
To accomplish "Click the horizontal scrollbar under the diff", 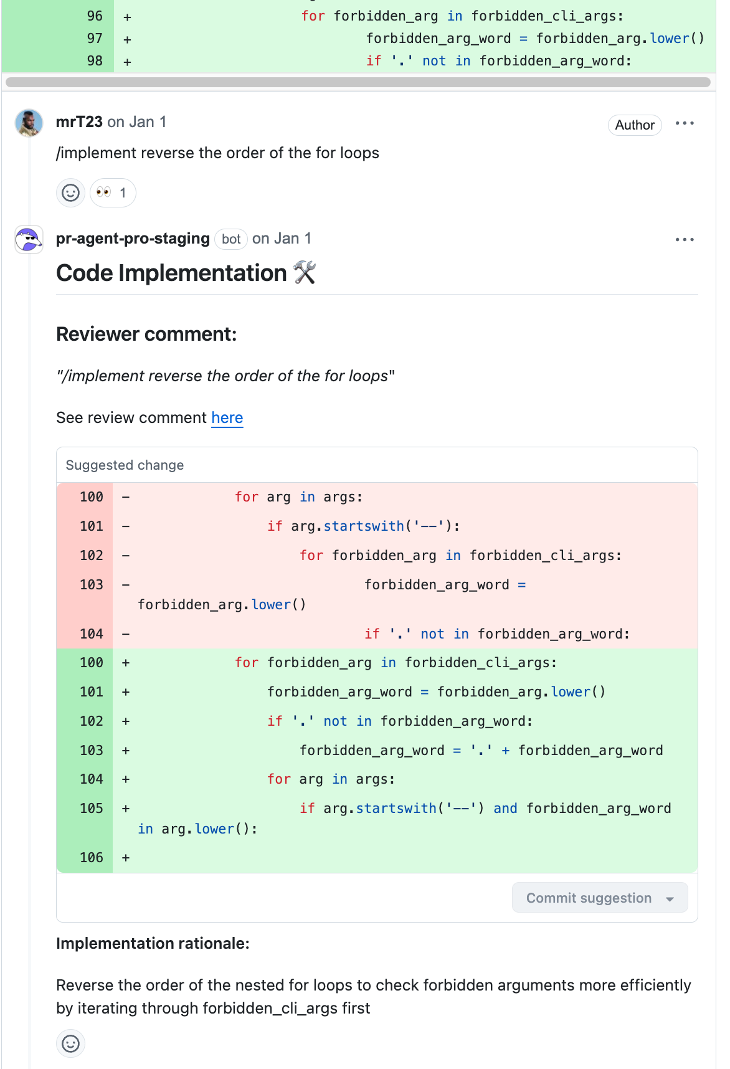I will click(x=358, y=82).
